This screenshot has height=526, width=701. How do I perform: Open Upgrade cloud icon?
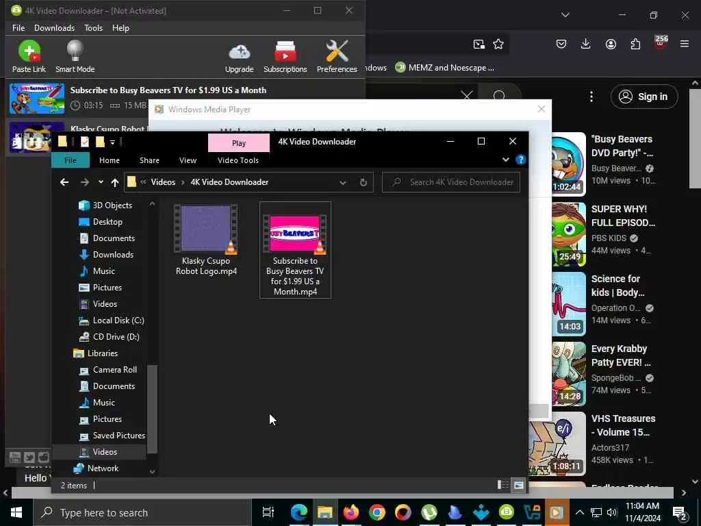coord(239,58)
